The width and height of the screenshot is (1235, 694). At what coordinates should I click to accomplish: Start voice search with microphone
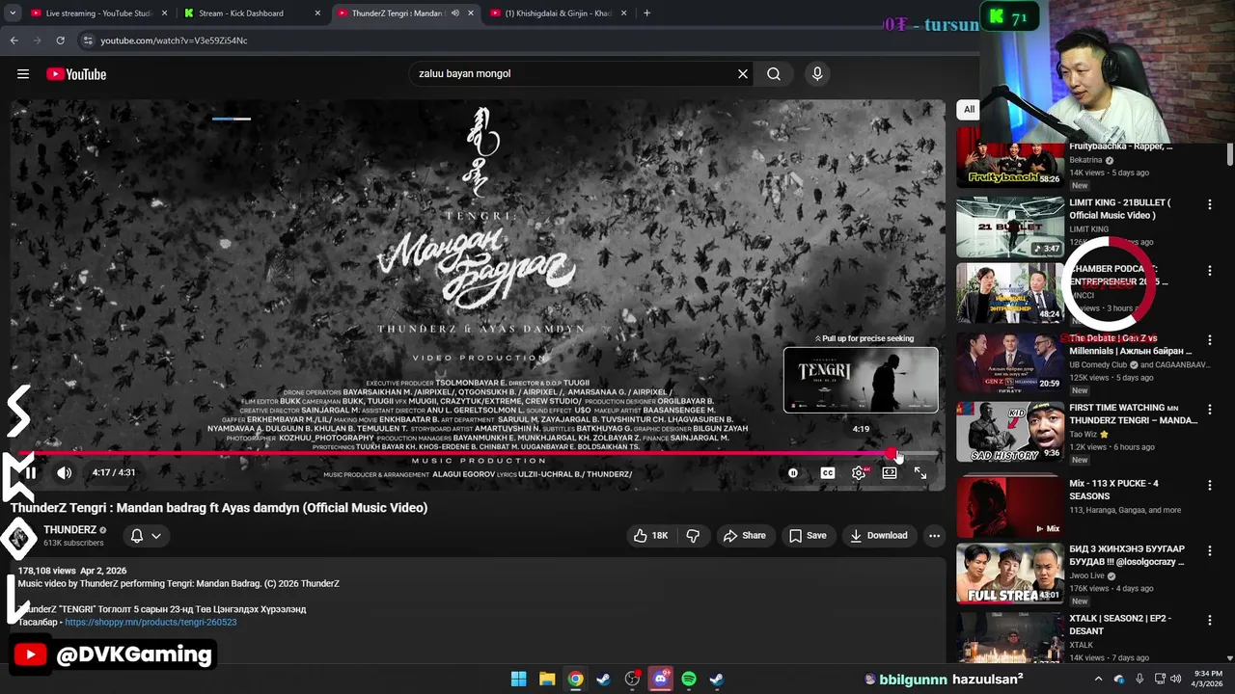[817, 73]
